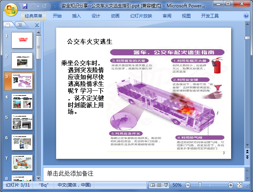This screenshot has height=192, width=253.
Task: Select slide 2 thumbnail
Action: [x=22, y=60]
